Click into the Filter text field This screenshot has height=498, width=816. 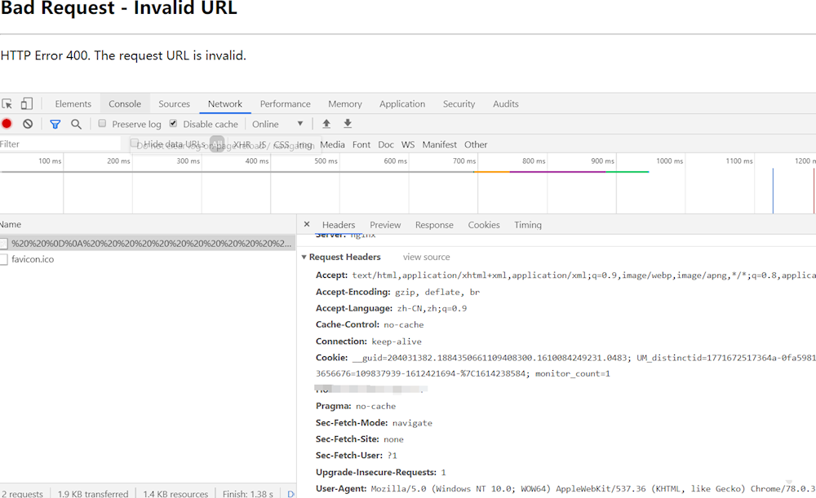point(57,144)
